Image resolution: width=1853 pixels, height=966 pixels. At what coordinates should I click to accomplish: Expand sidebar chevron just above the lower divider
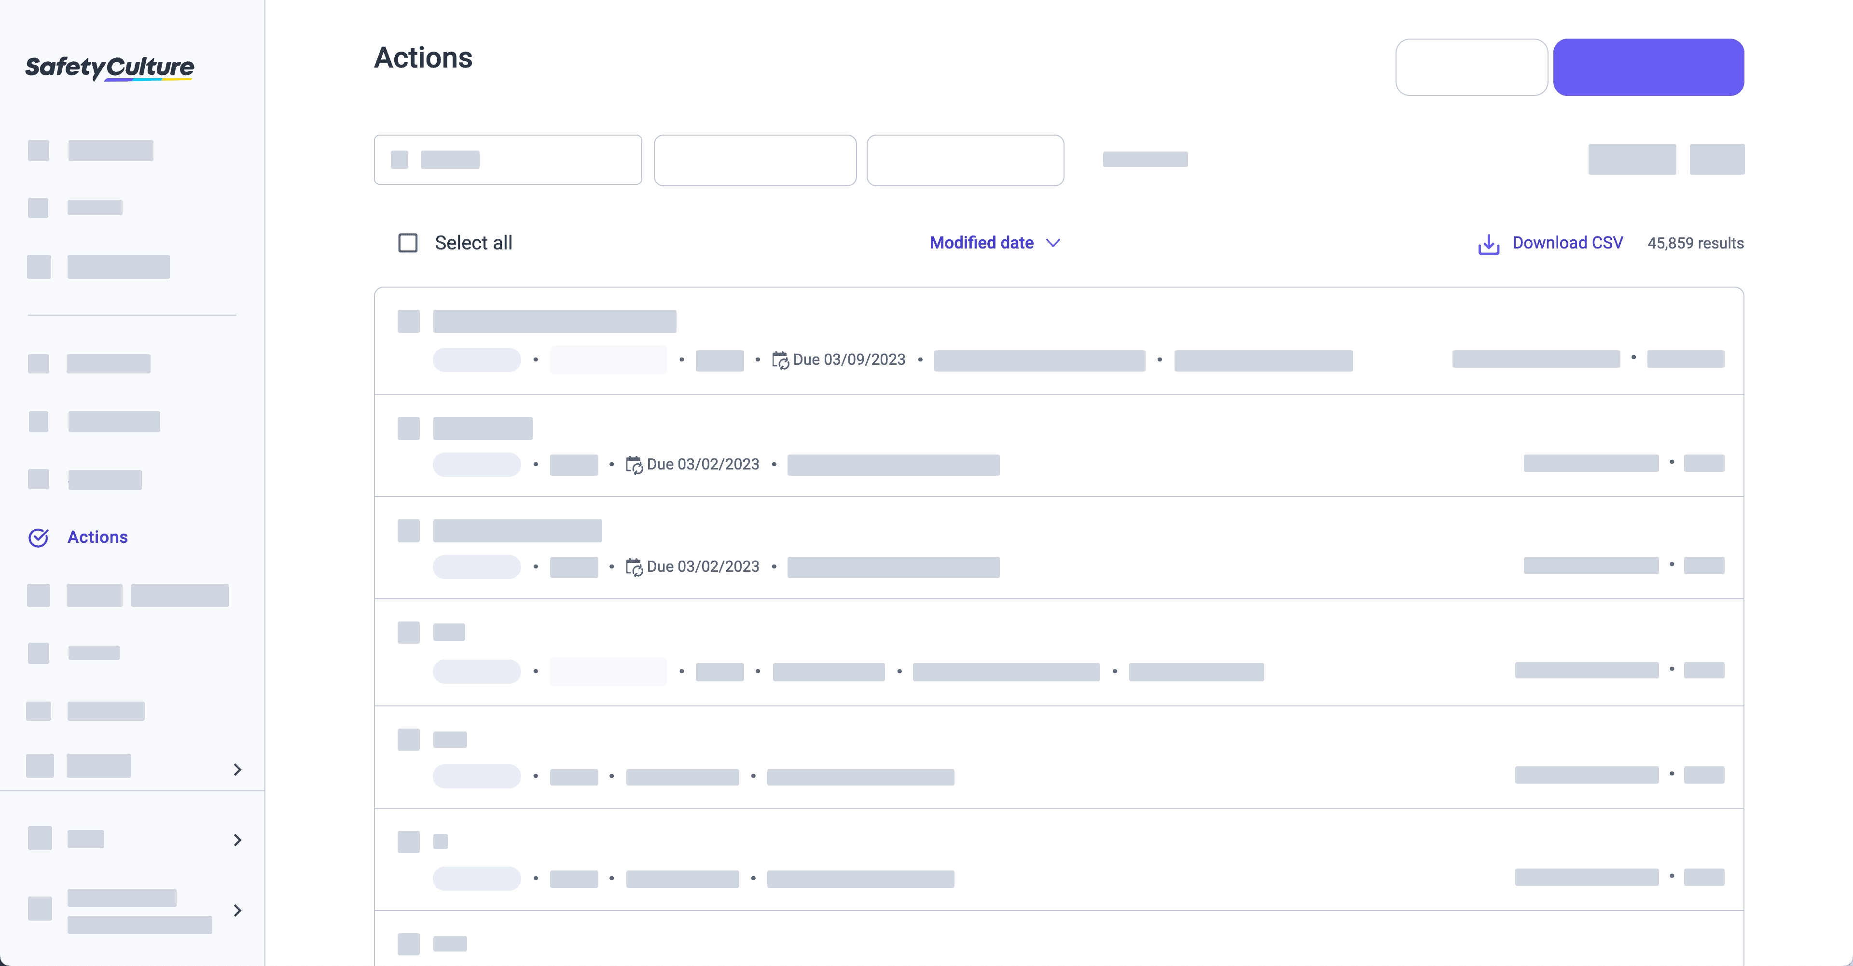coord(237,770)
